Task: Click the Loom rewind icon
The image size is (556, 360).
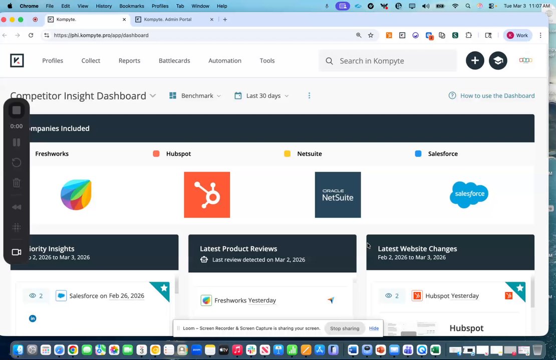Action: (x=17, y=207)
